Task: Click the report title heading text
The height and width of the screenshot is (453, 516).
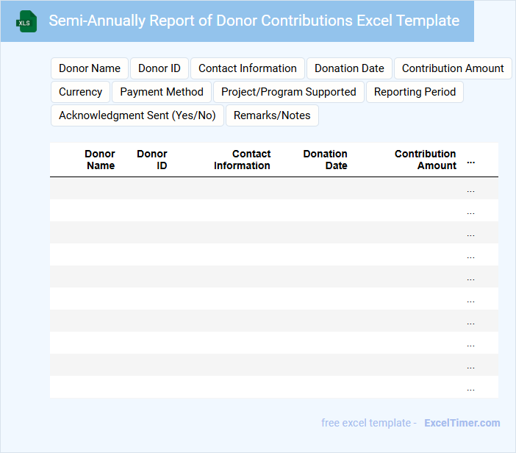Action: (x=254, y=21)
